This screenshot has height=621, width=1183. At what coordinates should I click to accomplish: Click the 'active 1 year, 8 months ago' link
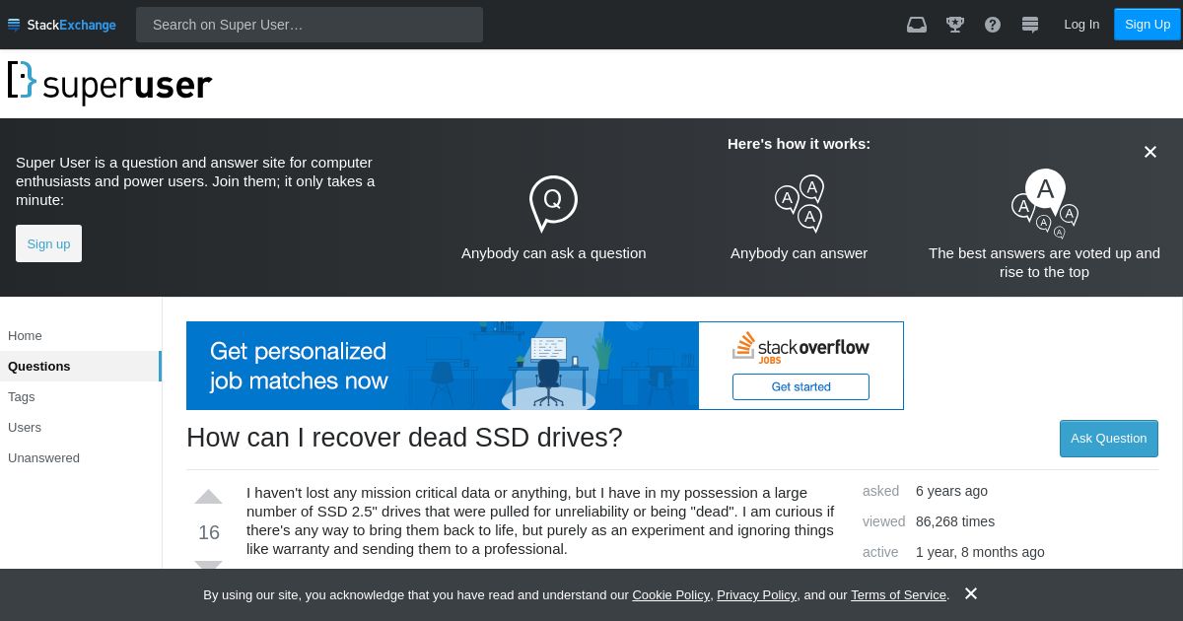pyautogui.click(x=953, y=552)
